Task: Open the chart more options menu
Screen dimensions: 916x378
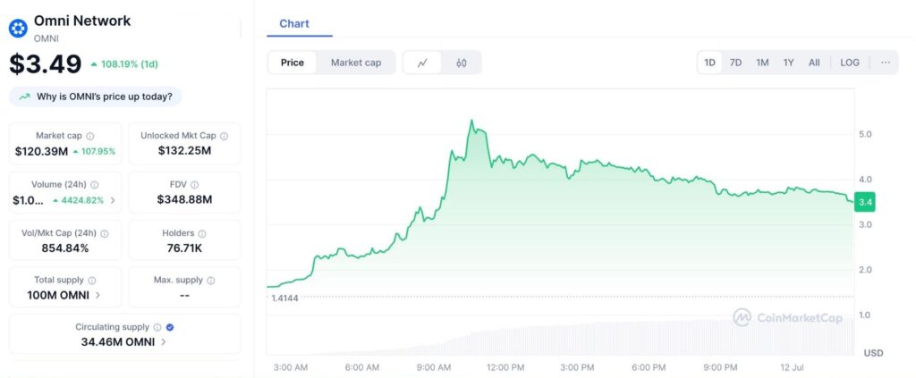Action: coord(885,63)
